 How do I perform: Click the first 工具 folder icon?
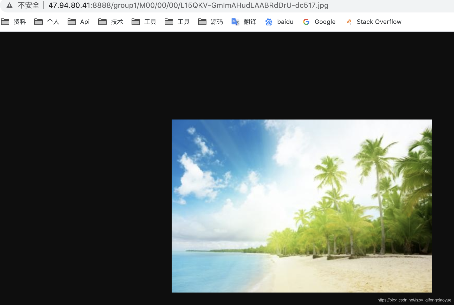pyautogui.click(x=136, y=22)
